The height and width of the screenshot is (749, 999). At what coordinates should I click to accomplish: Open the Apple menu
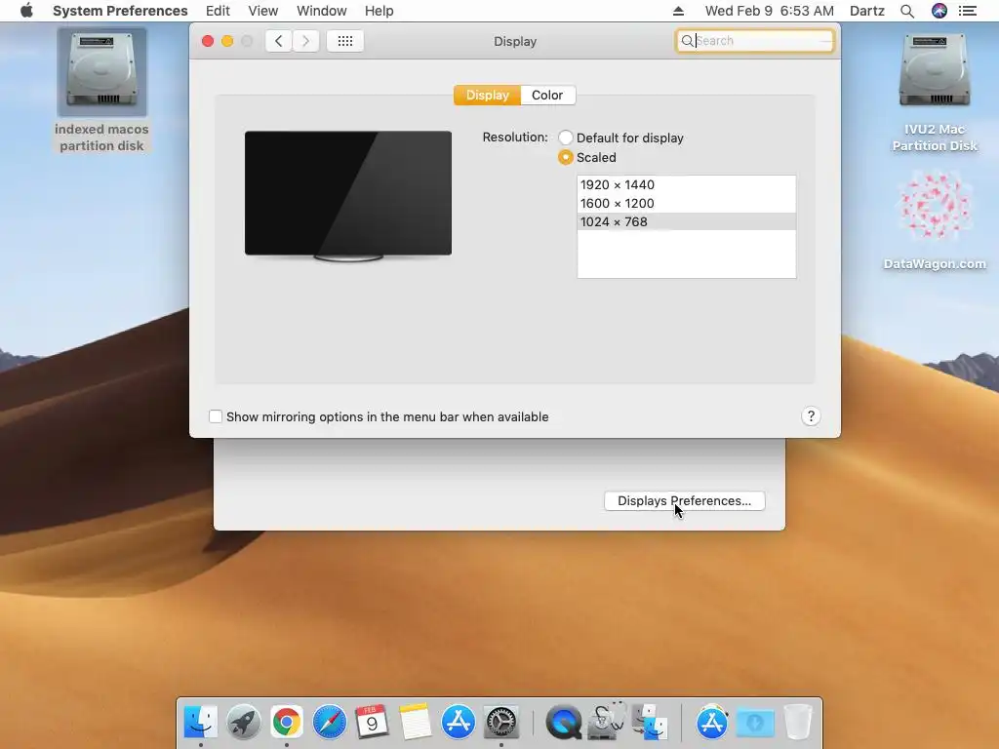click(26, 11)
